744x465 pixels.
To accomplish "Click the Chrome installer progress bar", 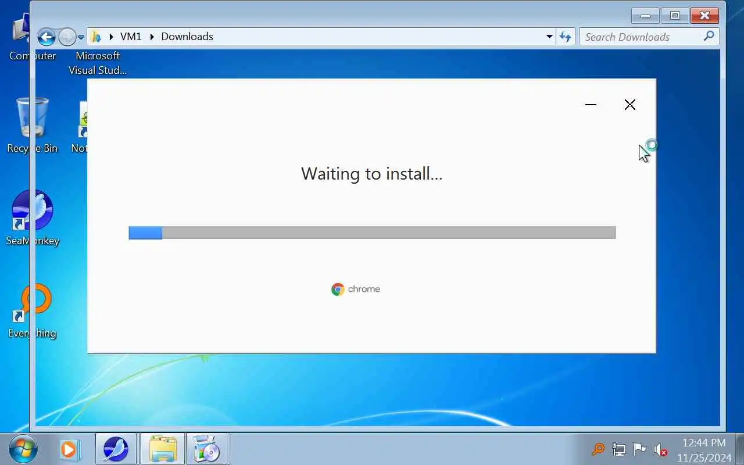I will point(372,233).
